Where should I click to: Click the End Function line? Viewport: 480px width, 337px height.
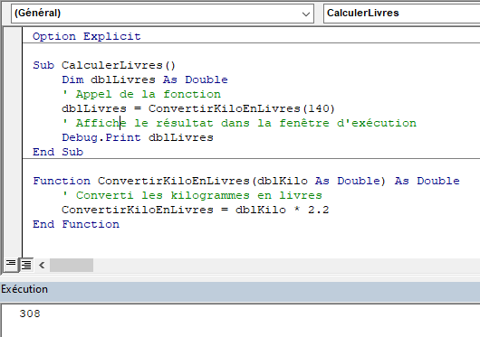[x=76, y=224]
